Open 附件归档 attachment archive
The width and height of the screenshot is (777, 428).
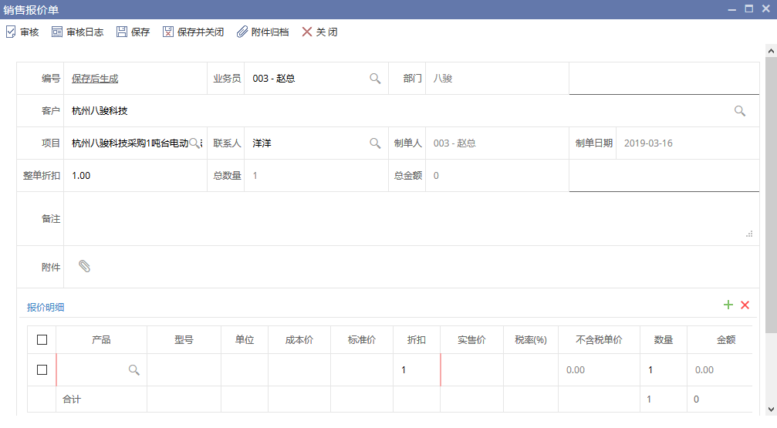[242, 32]
